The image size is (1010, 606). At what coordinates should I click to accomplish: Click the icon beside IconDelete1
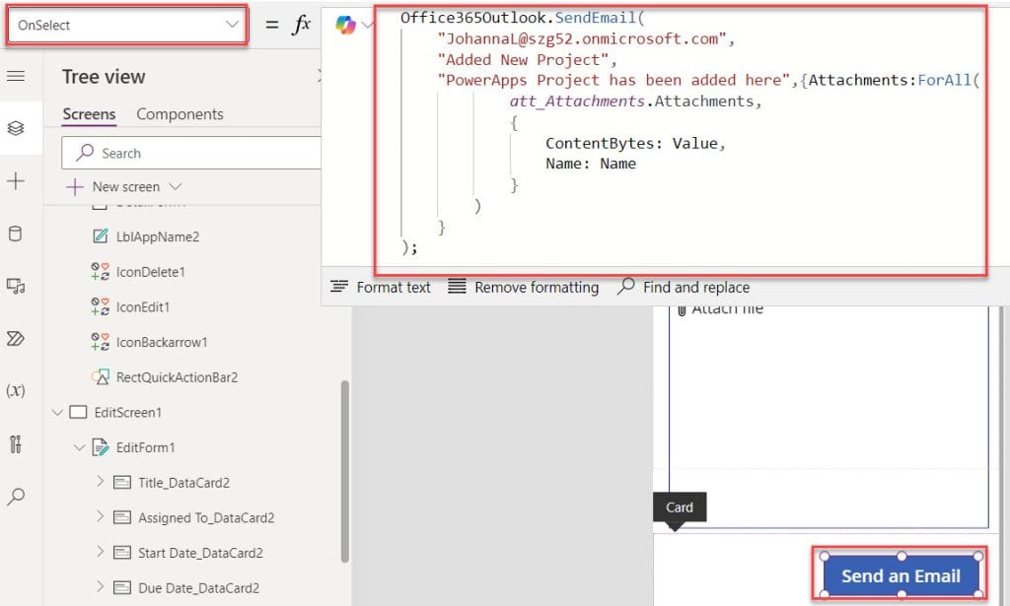click(x=100, y=272)
